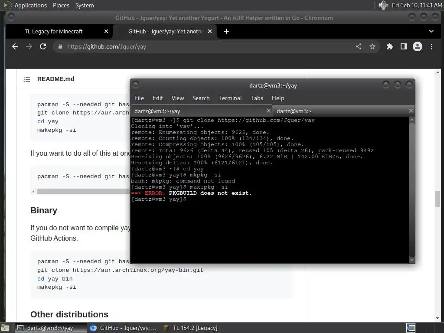
Task: Click the code block horizontal scrollbar
Action: pos(83,191)
